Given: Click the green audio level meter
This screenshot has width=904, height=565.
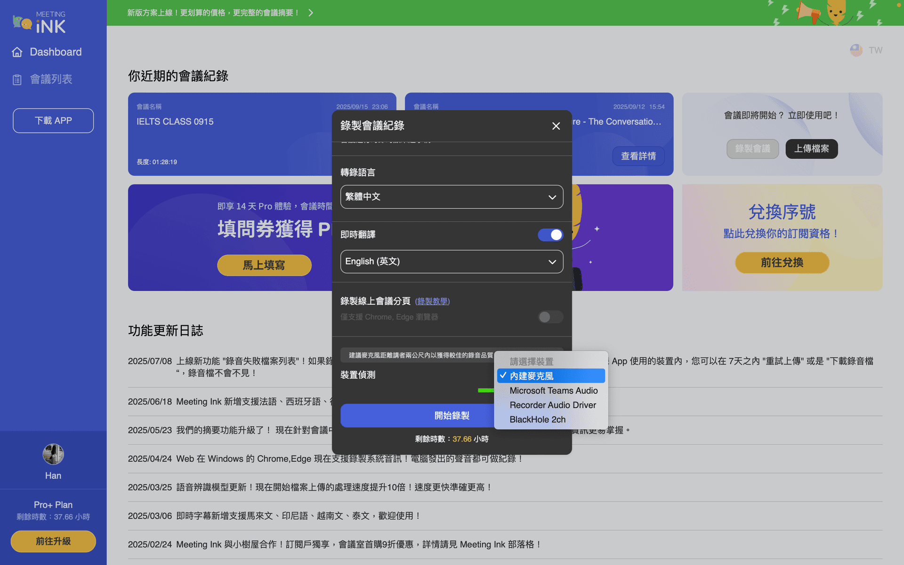Looking at the screenshot, I should (x=485, y=391).
